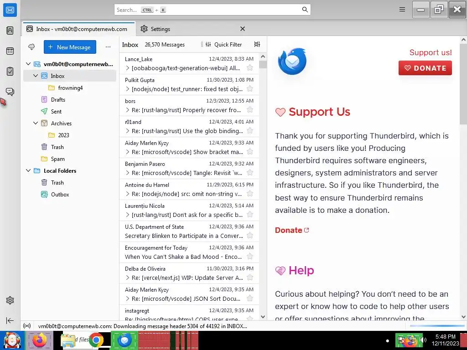The width and height of the screenshot is (467, 350).
Task: Click the red DONATE button
Action: 425,68
